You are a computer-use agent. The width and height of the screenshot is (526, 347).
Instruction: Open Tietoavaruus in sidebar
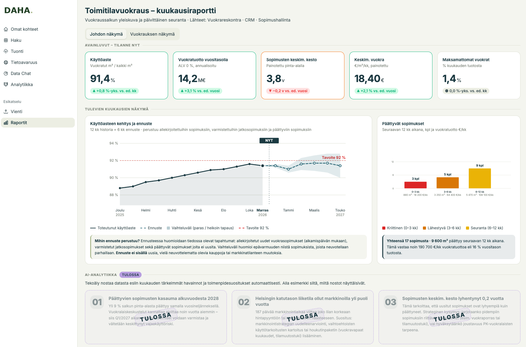coord(38,62)
